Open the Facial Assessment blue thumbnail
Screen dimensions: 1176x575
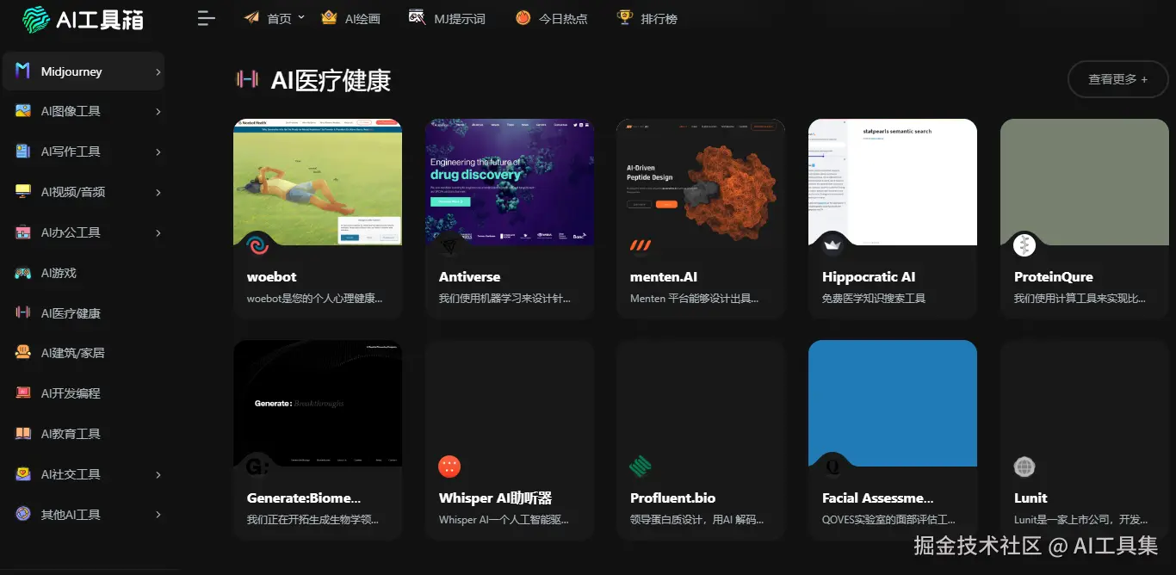(x=893, y=404)
